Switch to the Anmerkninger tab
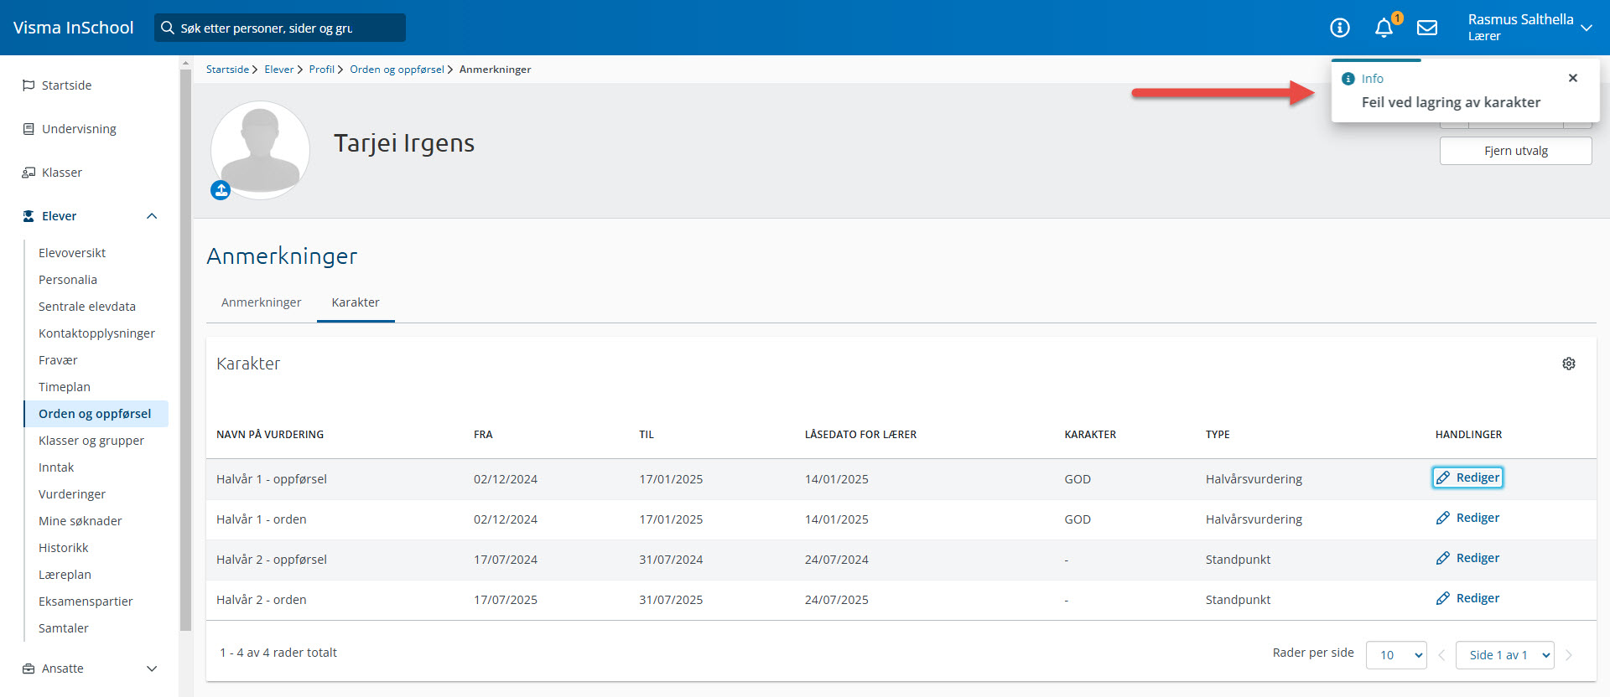This screenshot has width=1610, height=697. pos(261,302)
